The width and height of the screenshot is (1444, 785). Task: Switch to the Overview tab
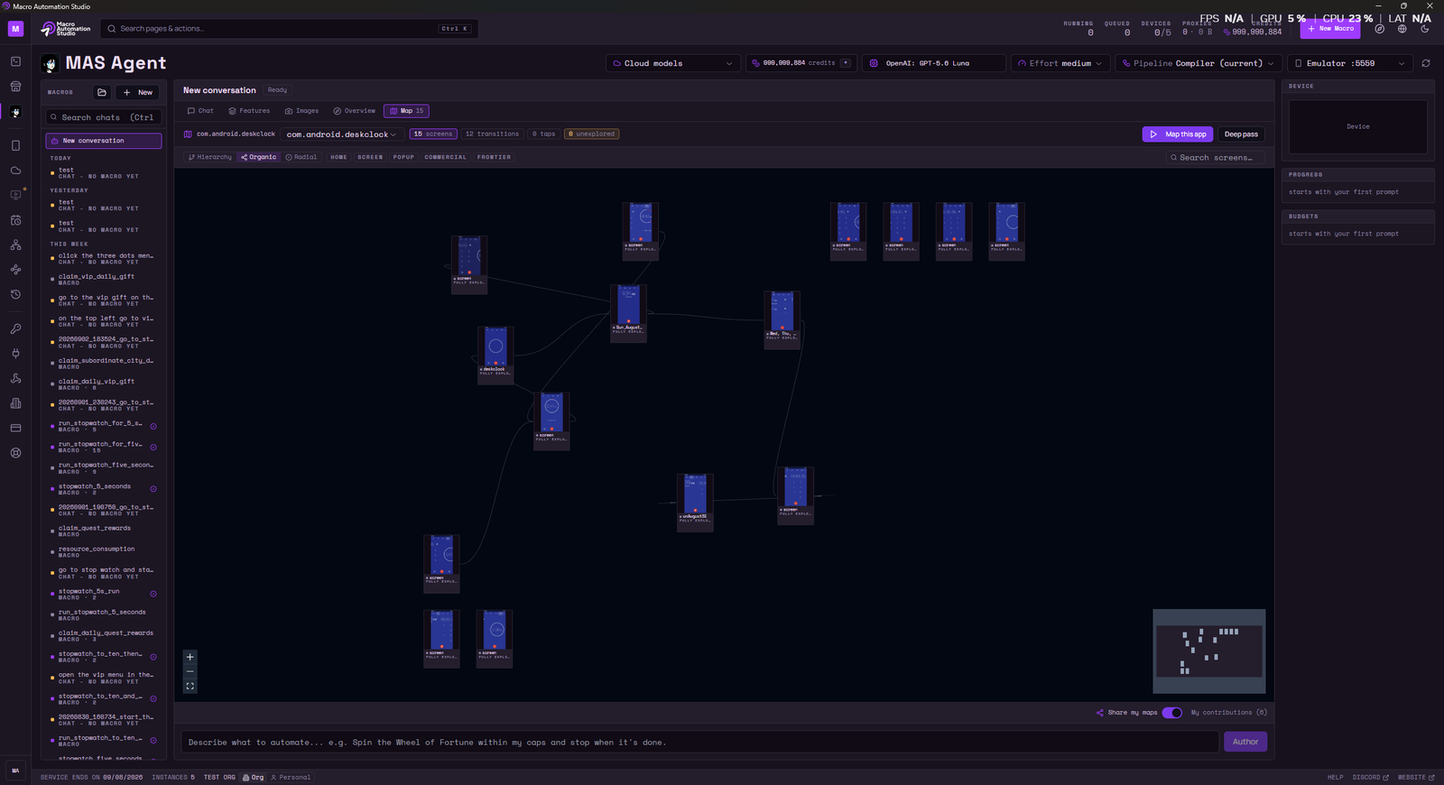click(354, 111)
